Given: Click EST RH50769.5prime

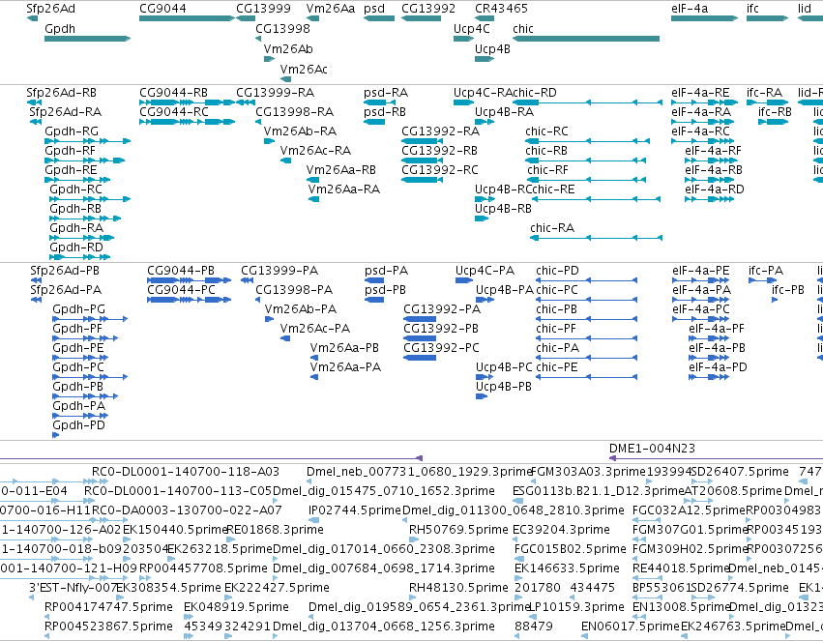Looking at the screenshot, I should pos(413,539).
